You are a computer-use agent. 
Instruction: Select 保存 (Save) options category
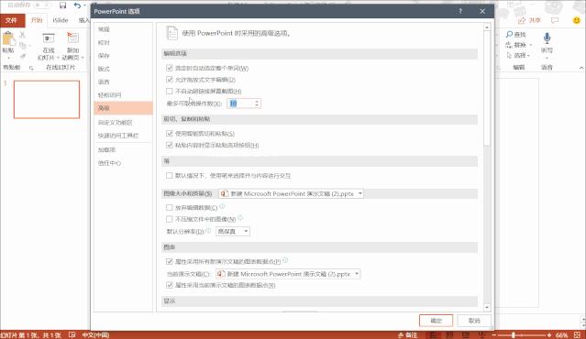pyautogui.click(x=123, y=56)
